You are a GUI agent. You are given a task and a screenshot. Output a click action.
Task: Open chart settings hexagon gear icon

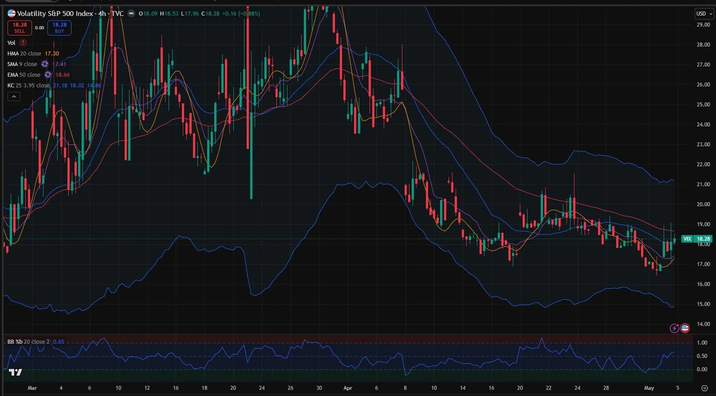(x=704, y=388)
